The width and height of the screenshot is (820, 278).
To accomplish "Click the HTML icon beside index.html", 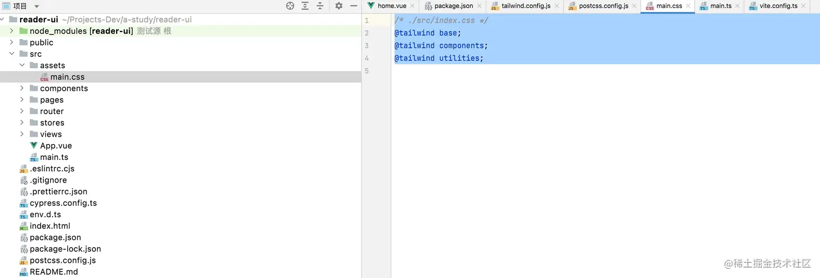I will tap(23, 226).
